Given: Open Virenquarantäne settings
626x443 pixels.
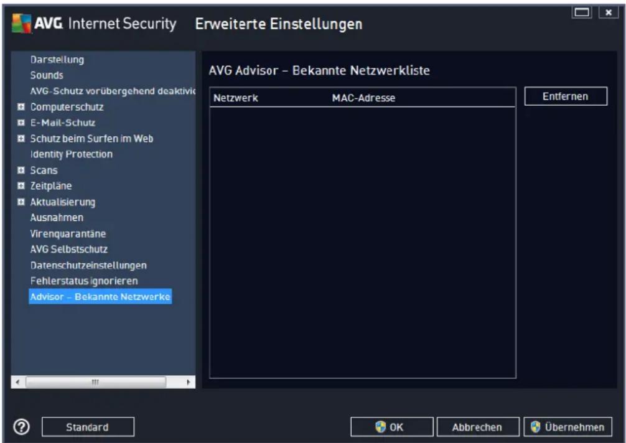Looking at the screenshot, I should coord(68,233).
